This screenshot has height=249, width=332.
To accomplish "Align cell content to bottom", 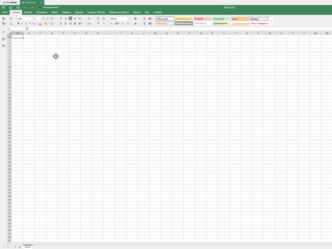I will pos(70,19).
